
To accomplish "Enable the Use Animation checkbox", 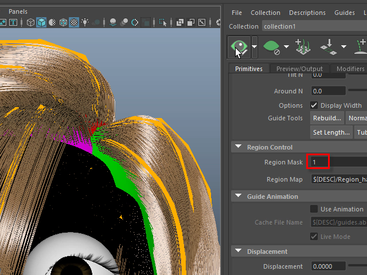I will (x=314, y=209).
